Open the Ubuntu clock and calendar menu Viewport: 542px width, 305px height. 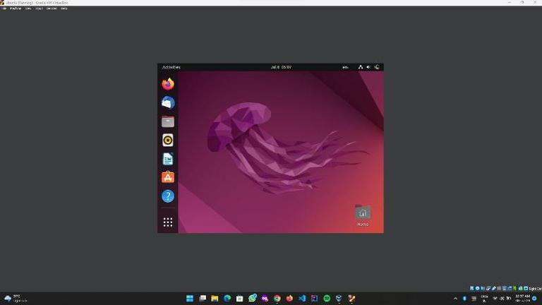[281, 67]
